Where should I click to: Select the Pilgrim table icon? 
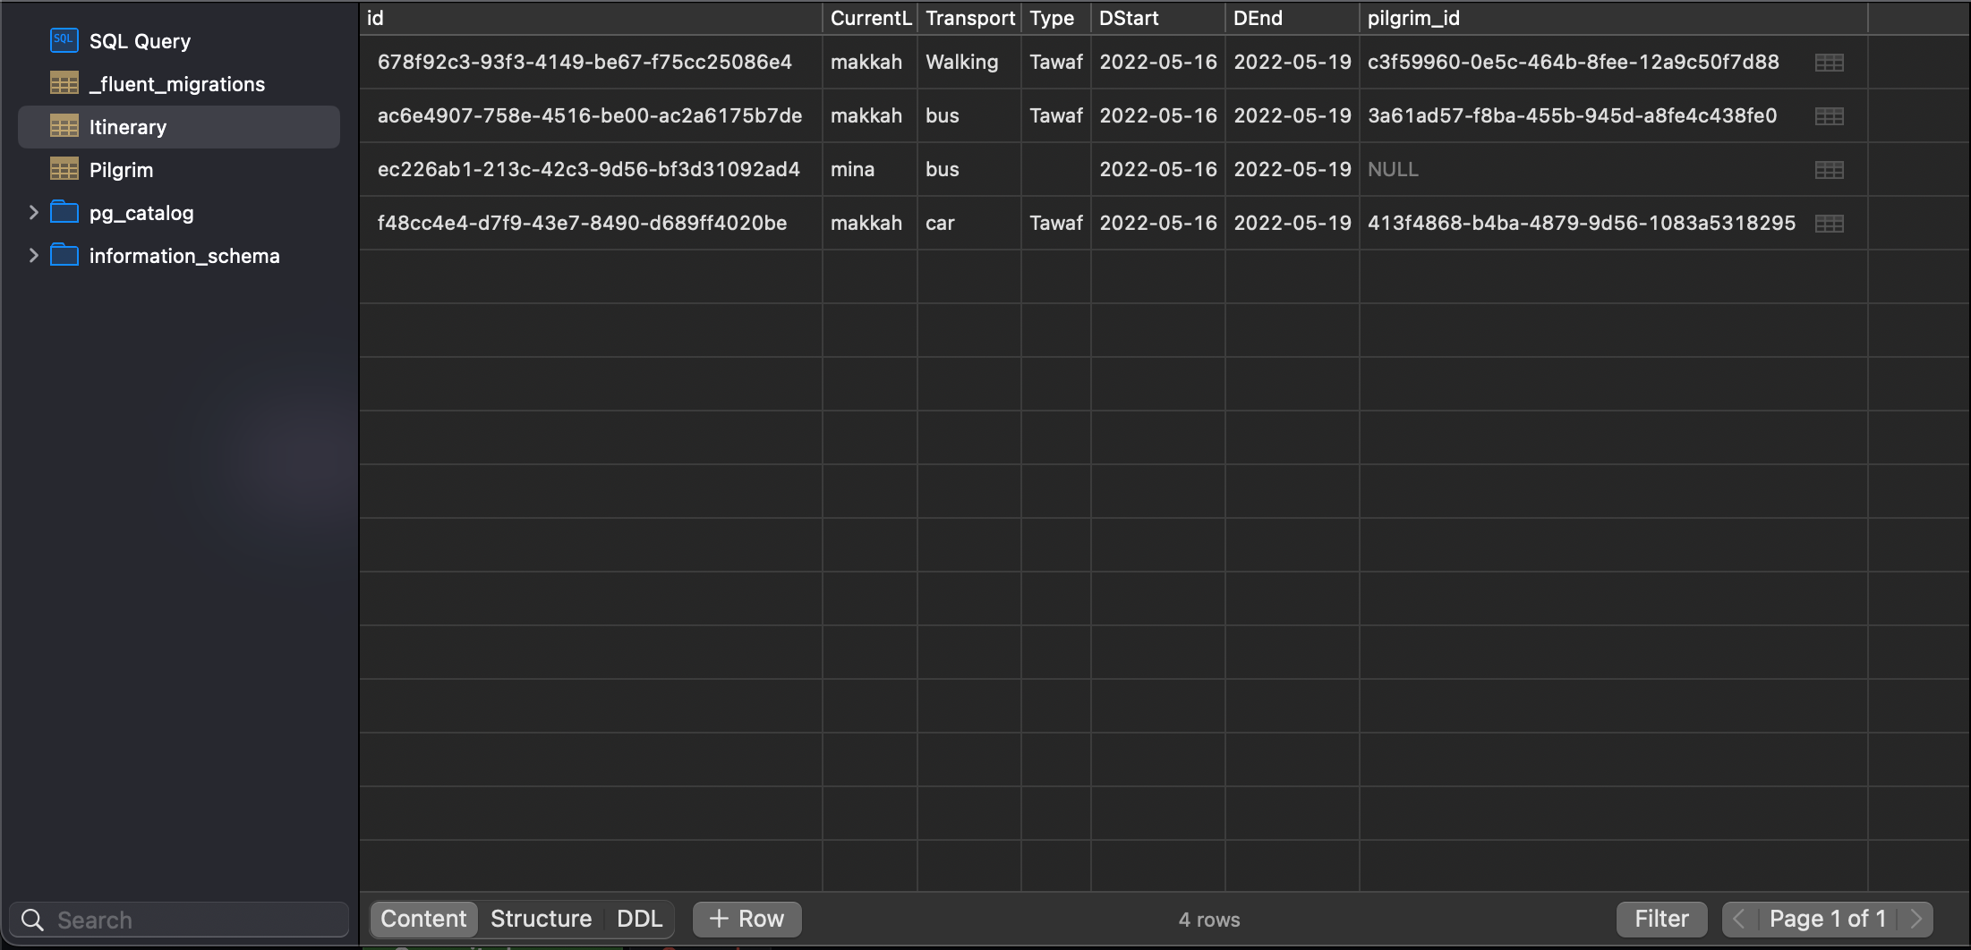click(64, 169)
